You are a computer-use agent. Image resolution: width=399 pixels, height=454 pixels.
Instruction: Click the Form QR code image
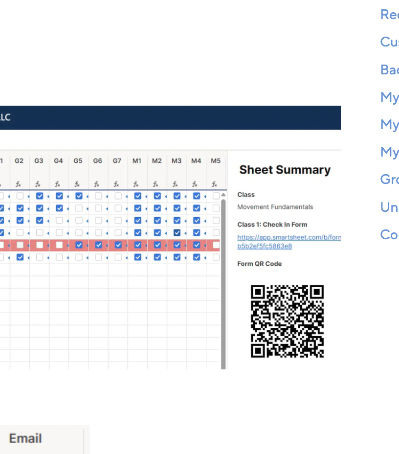point(287,321)
